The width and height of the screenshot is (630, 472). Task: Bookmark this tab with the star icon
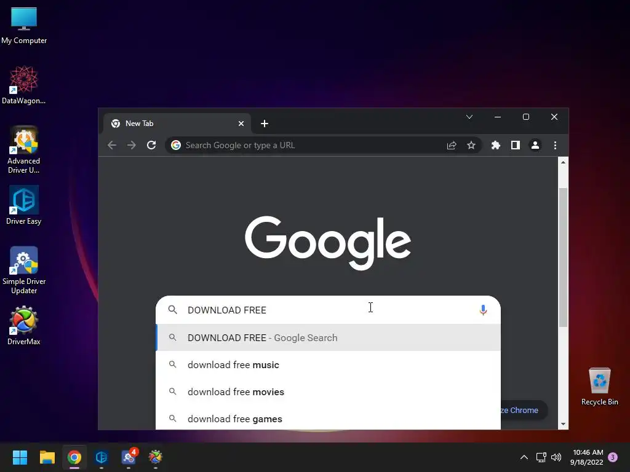pyautogui.click(x=471, y=145)
